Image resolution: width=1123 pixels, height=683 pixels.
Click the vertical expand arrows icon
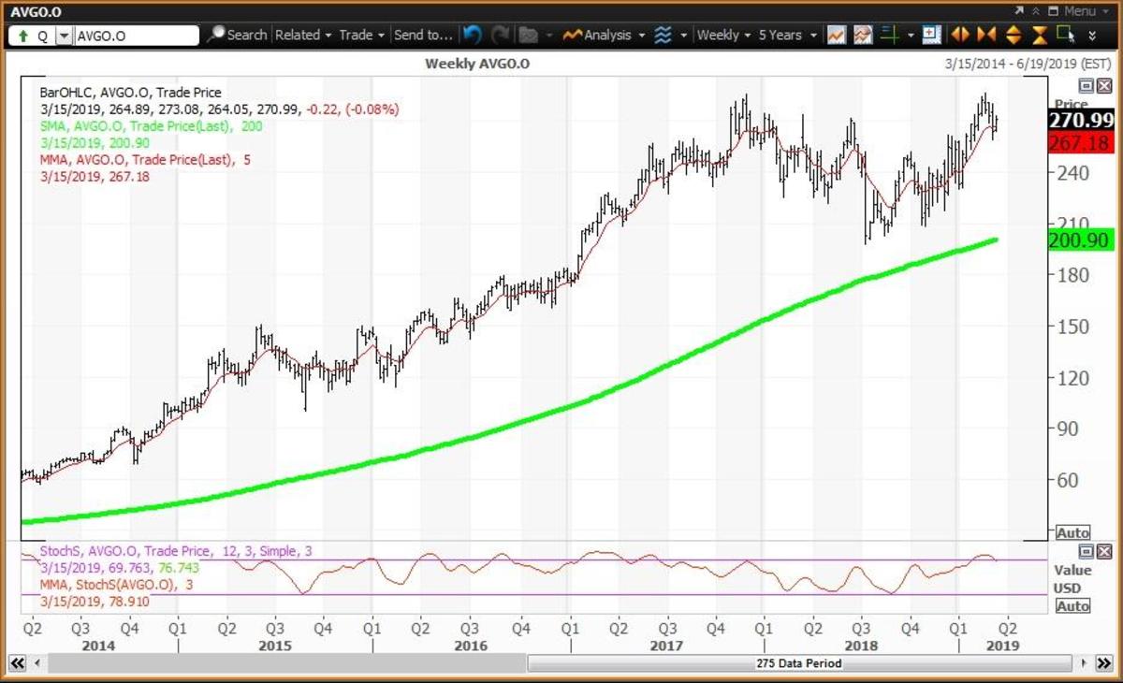1014,35
